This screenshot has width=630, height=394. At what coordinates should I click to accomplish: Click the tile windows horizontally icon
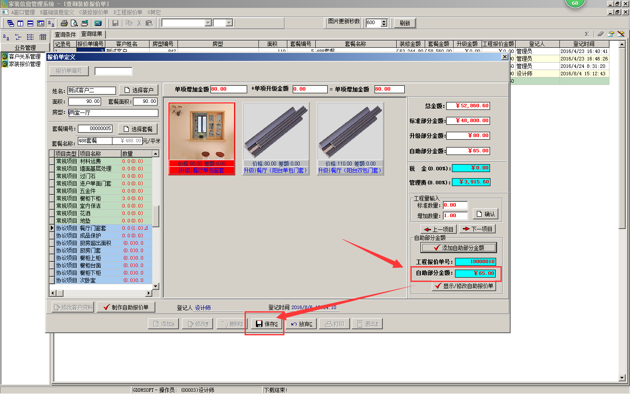(30, 23)
